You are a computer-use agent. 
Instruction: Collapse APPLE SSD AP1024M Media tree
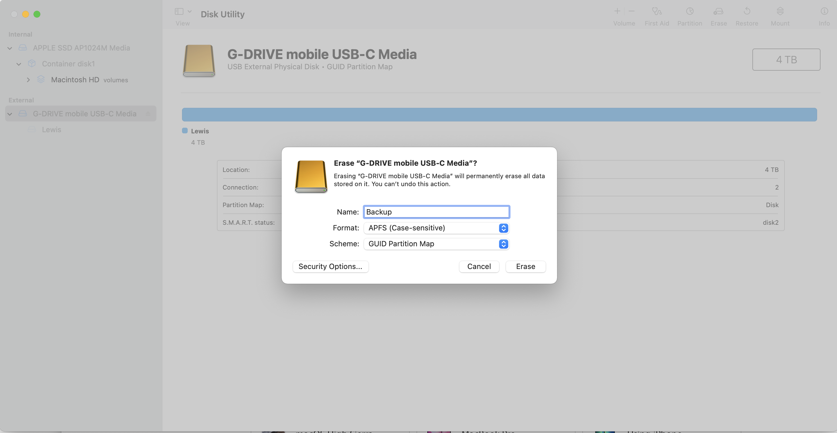click(10, 48)
